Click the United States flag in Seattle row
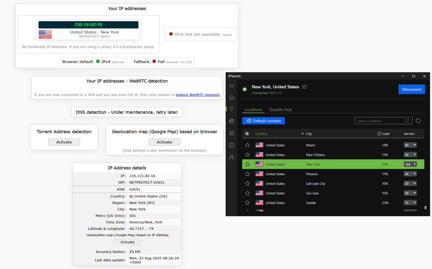The image size is (432, 269). [259, 203]
